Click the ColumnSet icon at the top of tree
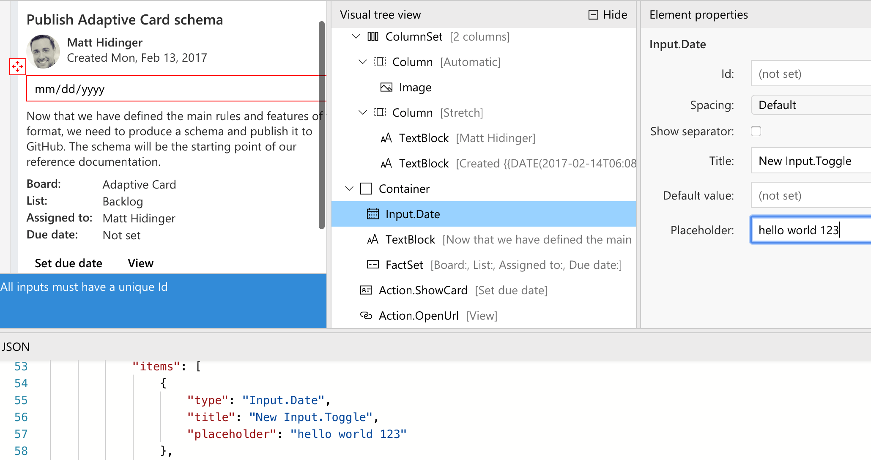Image resolution: width=871 pixels, height=460 pixels. [x=373, y=36]
